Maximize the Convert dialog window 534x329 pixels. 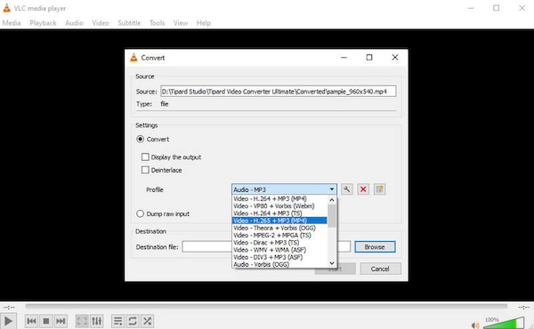tap(369, 58)
